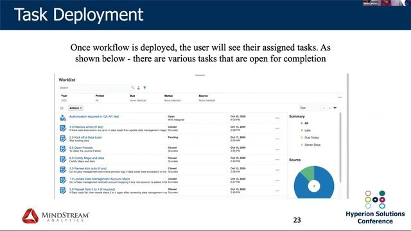The image size is (411, 231).
Task: Click task icon for 1.0 Update Data Management Account Maps
Action: pyautogui.click(x=63, y=180)
